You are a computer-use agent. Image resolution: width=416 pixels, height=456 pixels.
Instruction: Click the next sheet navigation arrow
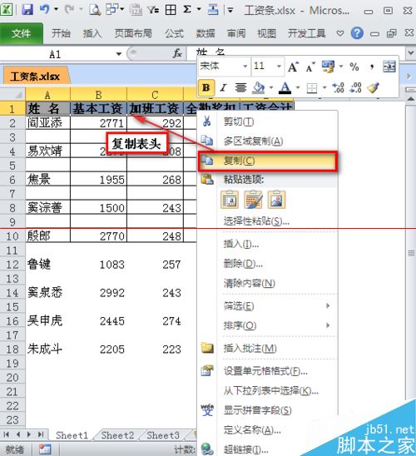pos(29,434)
